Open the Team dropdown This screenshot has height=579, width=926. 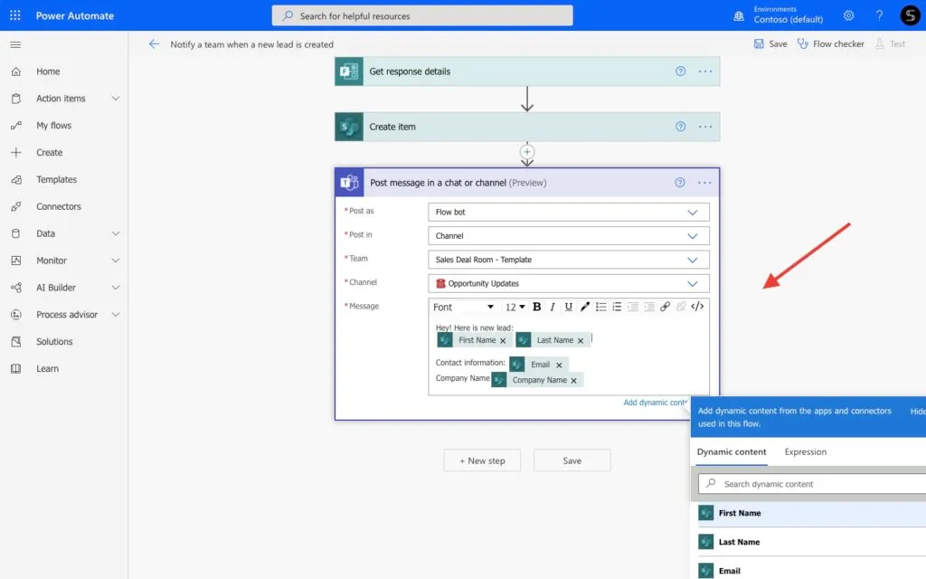coord(569,260)
